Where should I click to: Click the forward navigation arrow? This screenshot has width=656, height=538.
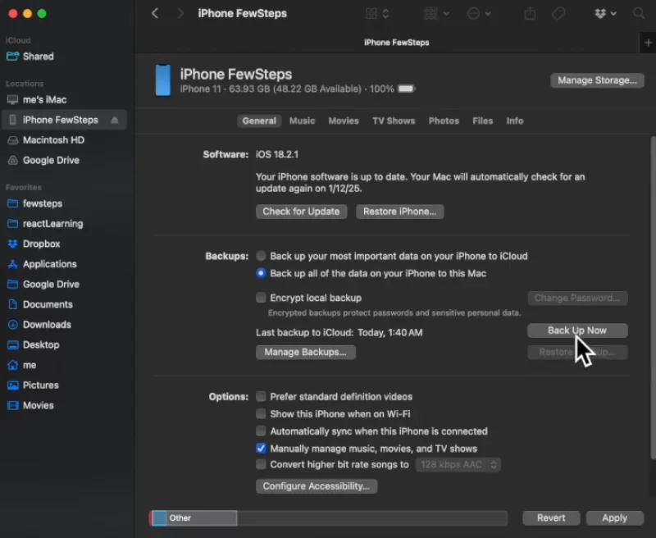point(180,13)
